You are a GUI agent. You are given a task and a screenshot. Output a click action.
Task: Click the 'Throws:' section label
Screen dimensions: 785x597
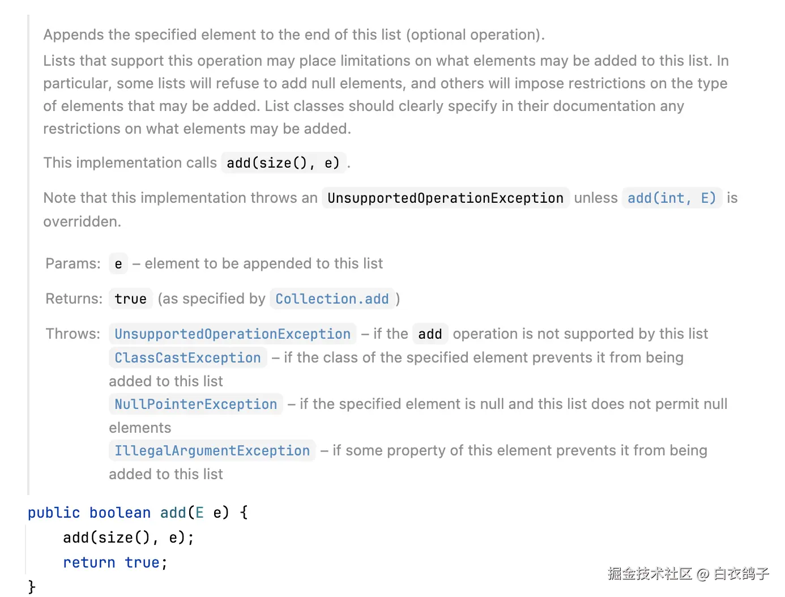coord(73,334)
